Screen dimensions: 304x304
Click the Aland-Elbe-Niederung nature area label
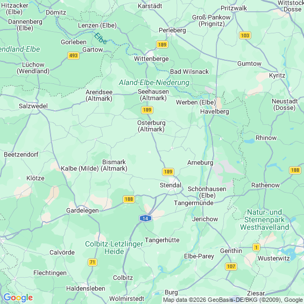point(154,83)
